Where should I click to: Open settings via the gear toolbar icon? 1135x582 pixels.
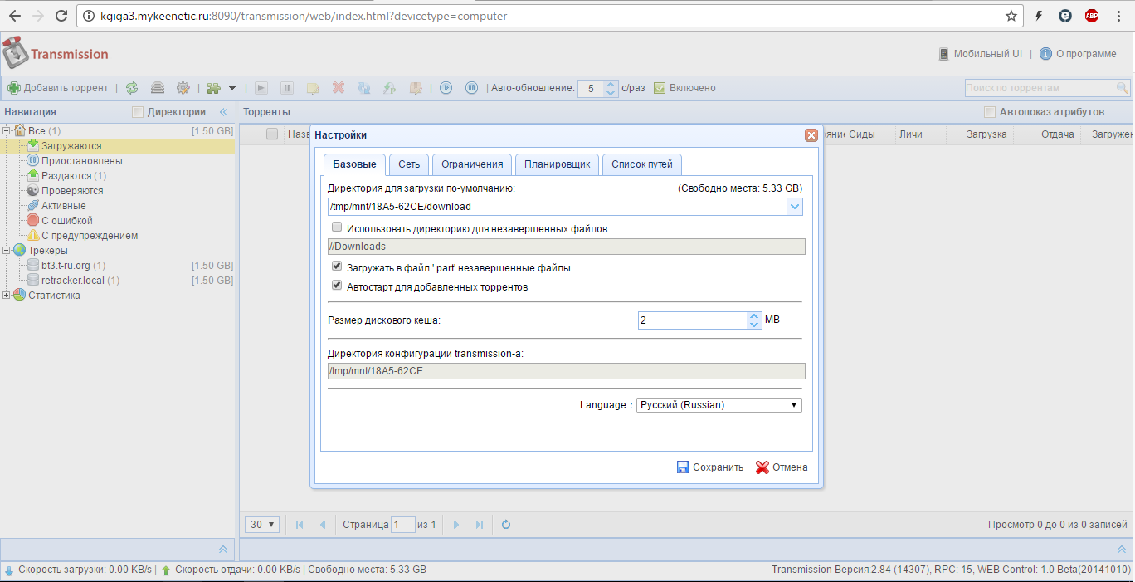183,88
